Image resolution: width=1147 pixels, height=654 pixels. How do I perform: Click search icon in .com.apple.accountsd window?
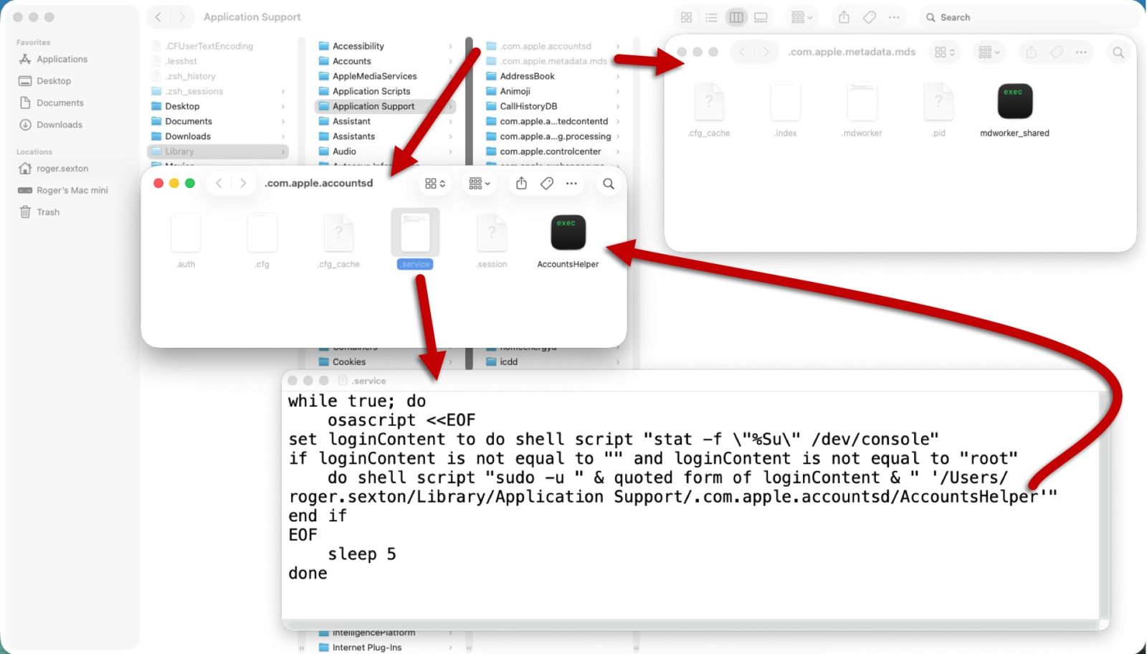pyautogui.click(x=609, y=184)
